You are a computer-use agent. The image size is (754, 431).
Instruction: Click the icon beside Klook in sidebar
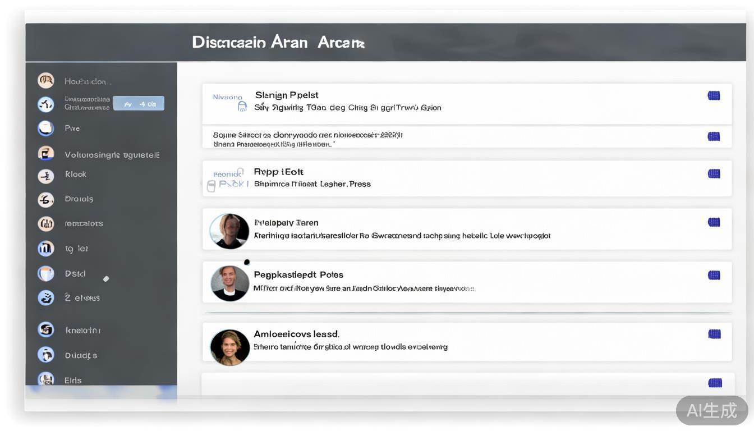[x=45, y=176]
